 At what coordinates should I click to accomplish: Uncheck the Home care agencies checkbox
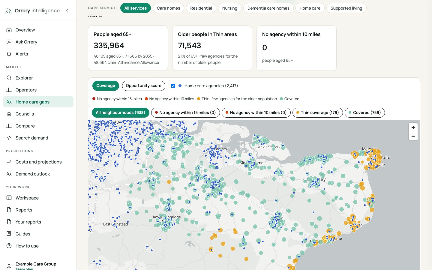click(173, 86)
